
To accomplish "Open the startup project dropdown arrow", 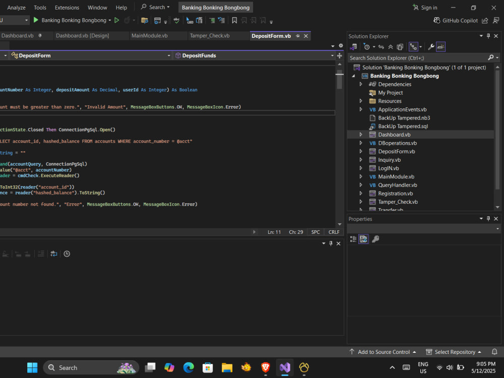I will point(110,20).
